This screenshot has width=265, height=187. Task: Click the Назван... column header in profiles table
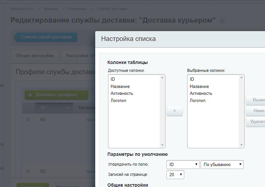[x=84, y=108]
